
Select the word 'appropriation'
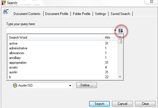18,63
